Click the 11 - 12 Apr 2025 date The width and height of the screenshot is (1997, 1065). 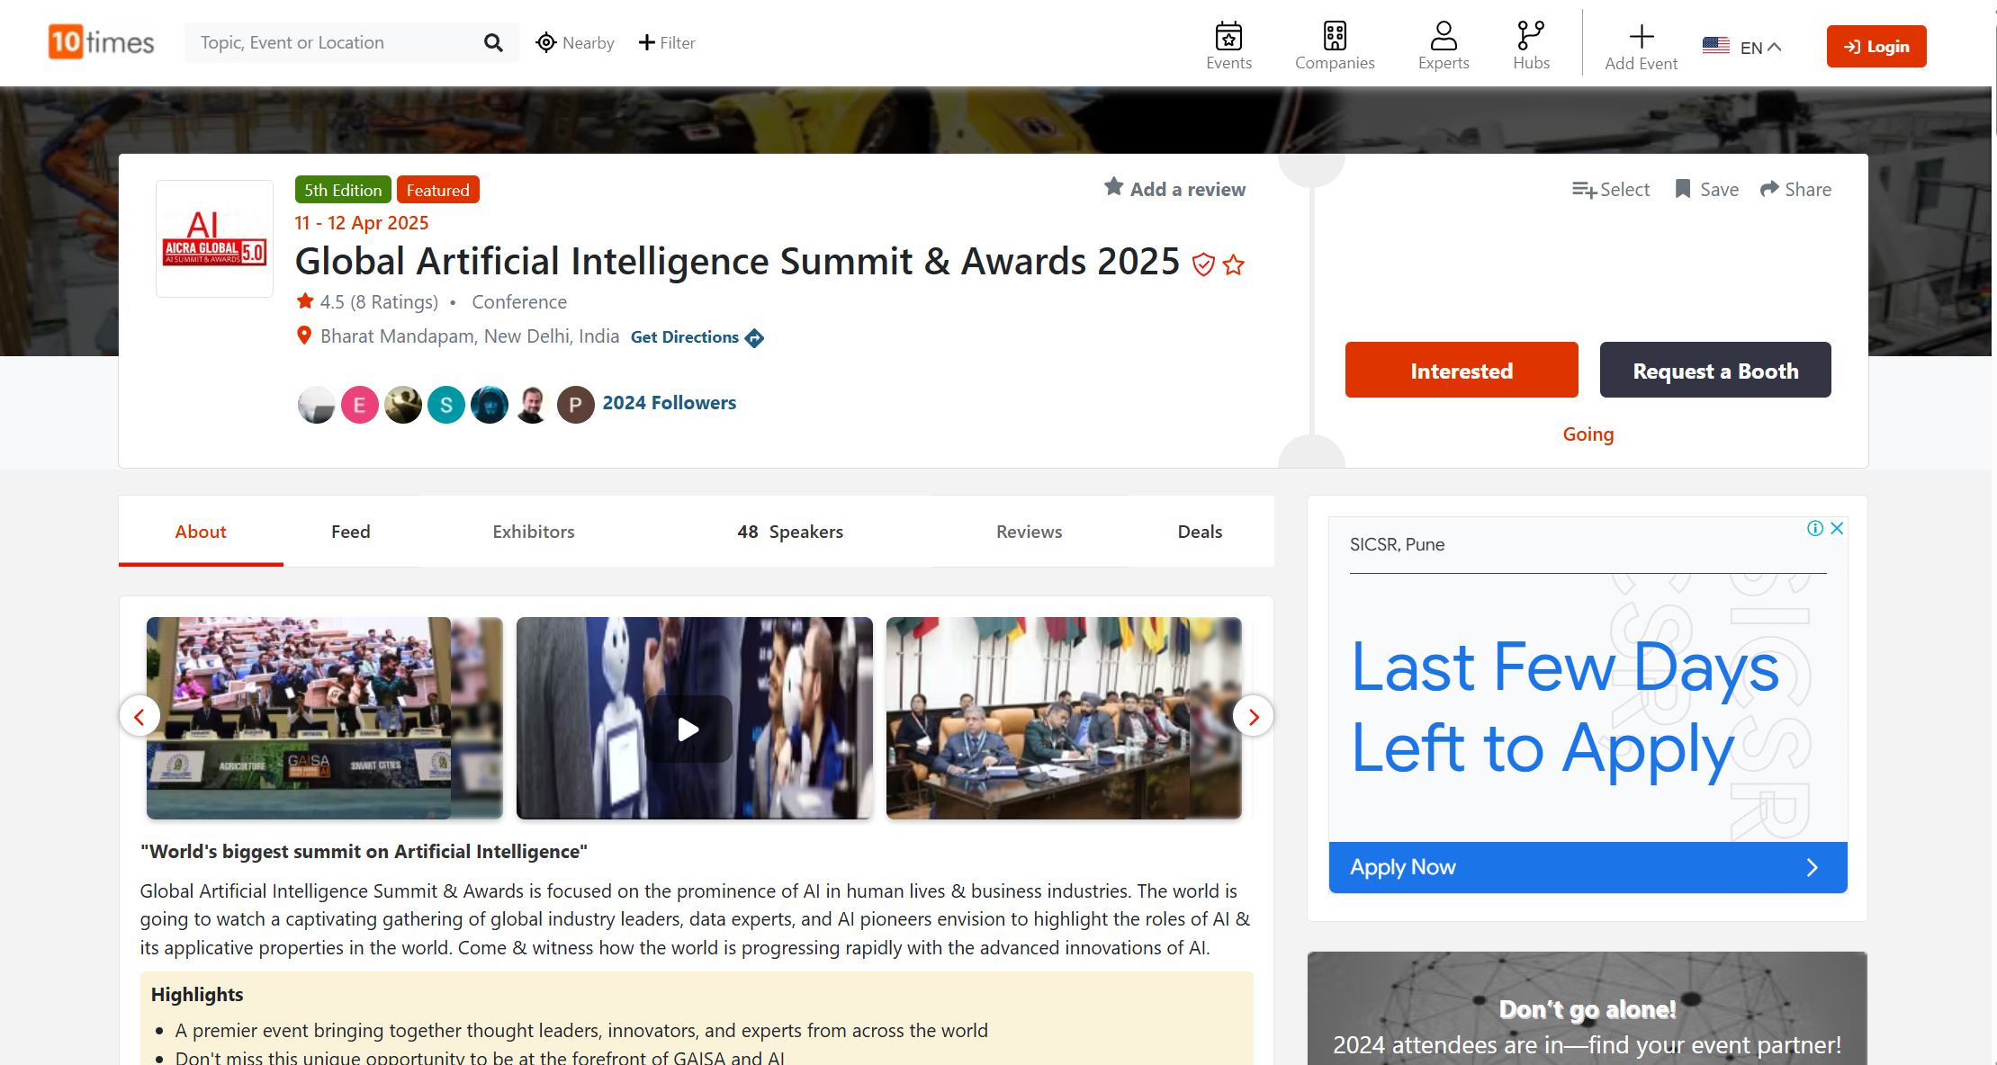(x=362, y=223)
